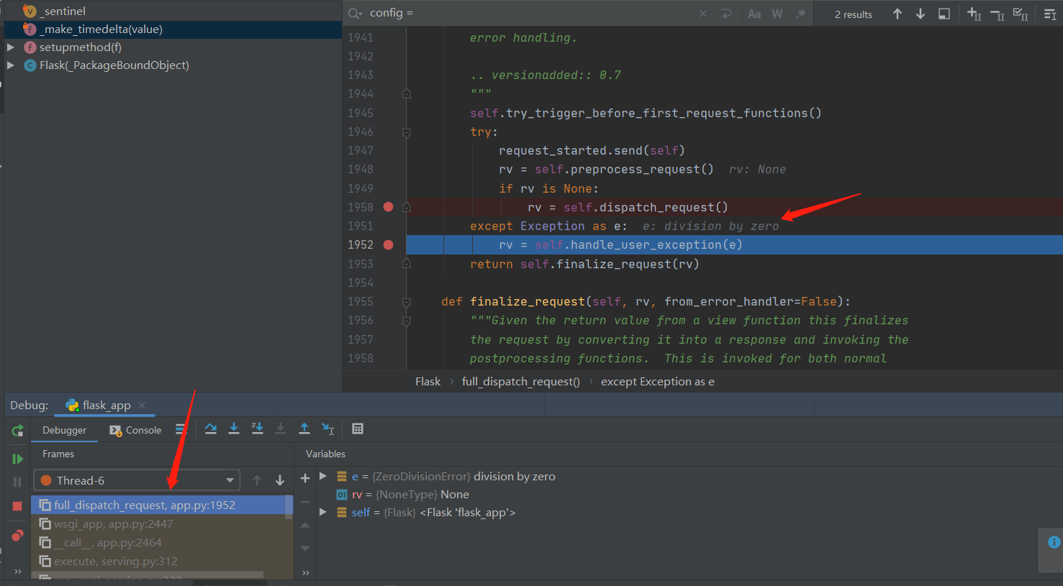Resume the program with the green play icon

17,459
